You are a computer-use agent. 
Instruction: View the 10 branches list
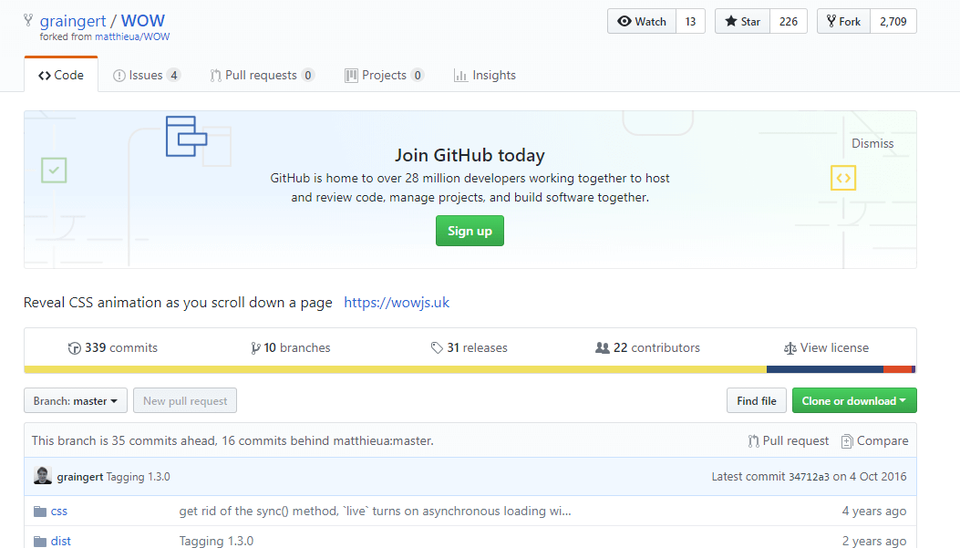(x=290, y=347)
